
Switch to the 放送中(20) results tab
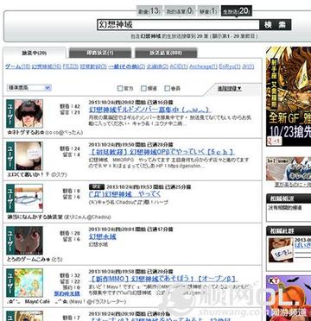click(35, 53)
